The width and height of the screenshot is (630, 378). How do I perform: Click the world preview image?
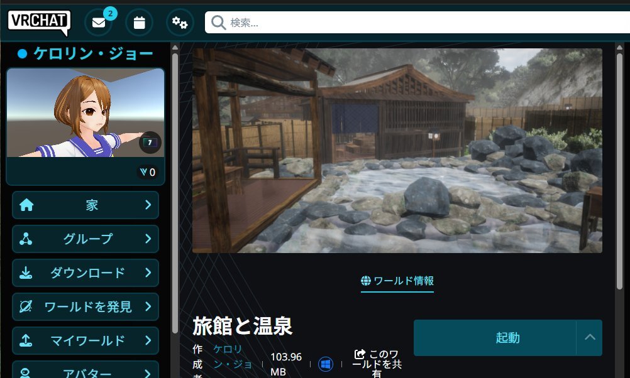click(397, 151)
